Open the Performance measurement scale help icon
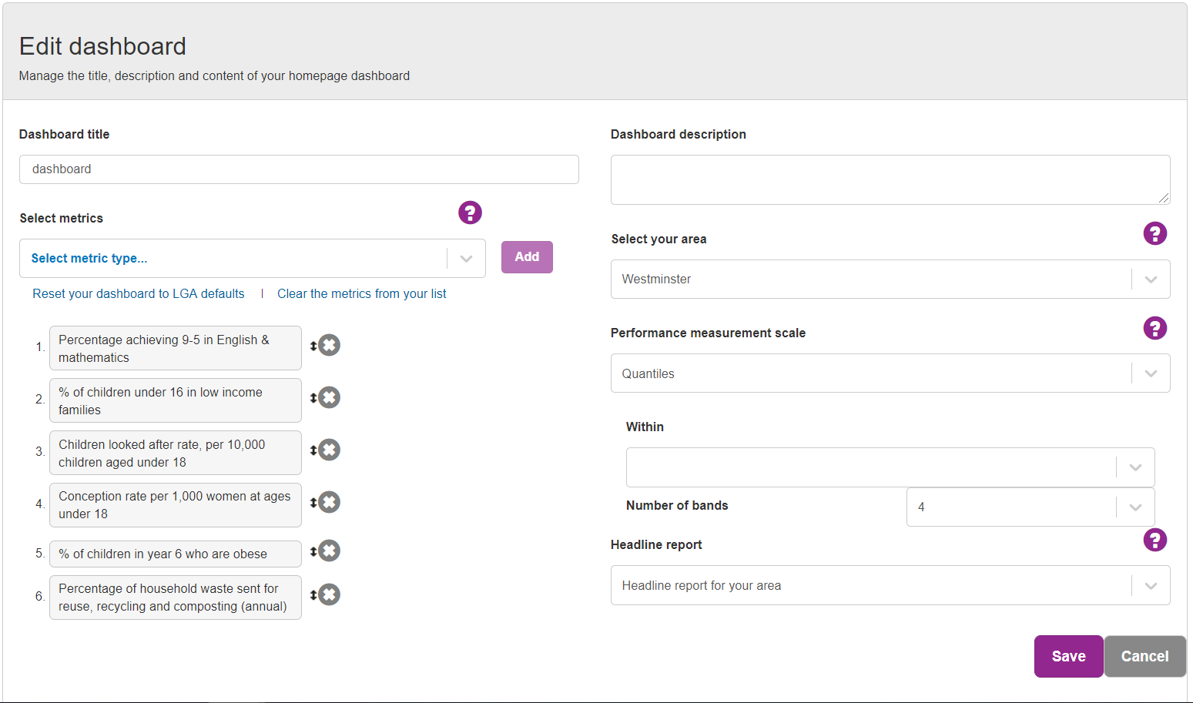Viewport: 1193px width, 703px height. pos(1154,328)
